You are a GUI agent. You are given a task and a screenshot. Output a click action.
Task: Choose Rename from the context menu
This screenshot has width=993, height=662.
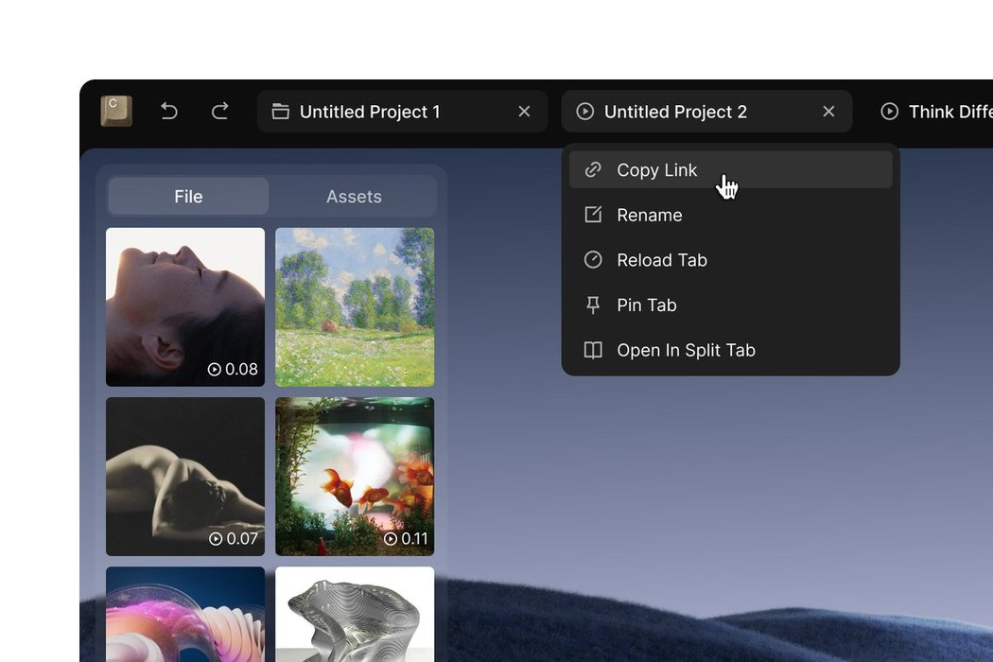731,215
